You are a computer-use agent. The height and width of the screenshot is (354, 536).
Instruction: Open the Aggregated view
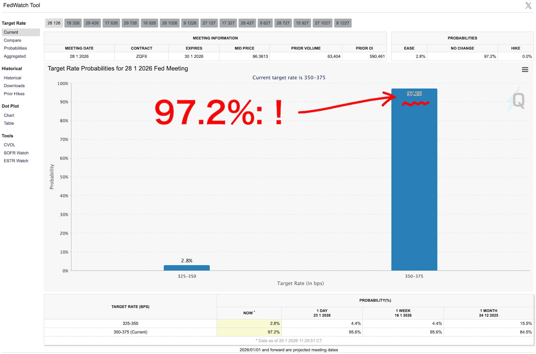[15, 56]
